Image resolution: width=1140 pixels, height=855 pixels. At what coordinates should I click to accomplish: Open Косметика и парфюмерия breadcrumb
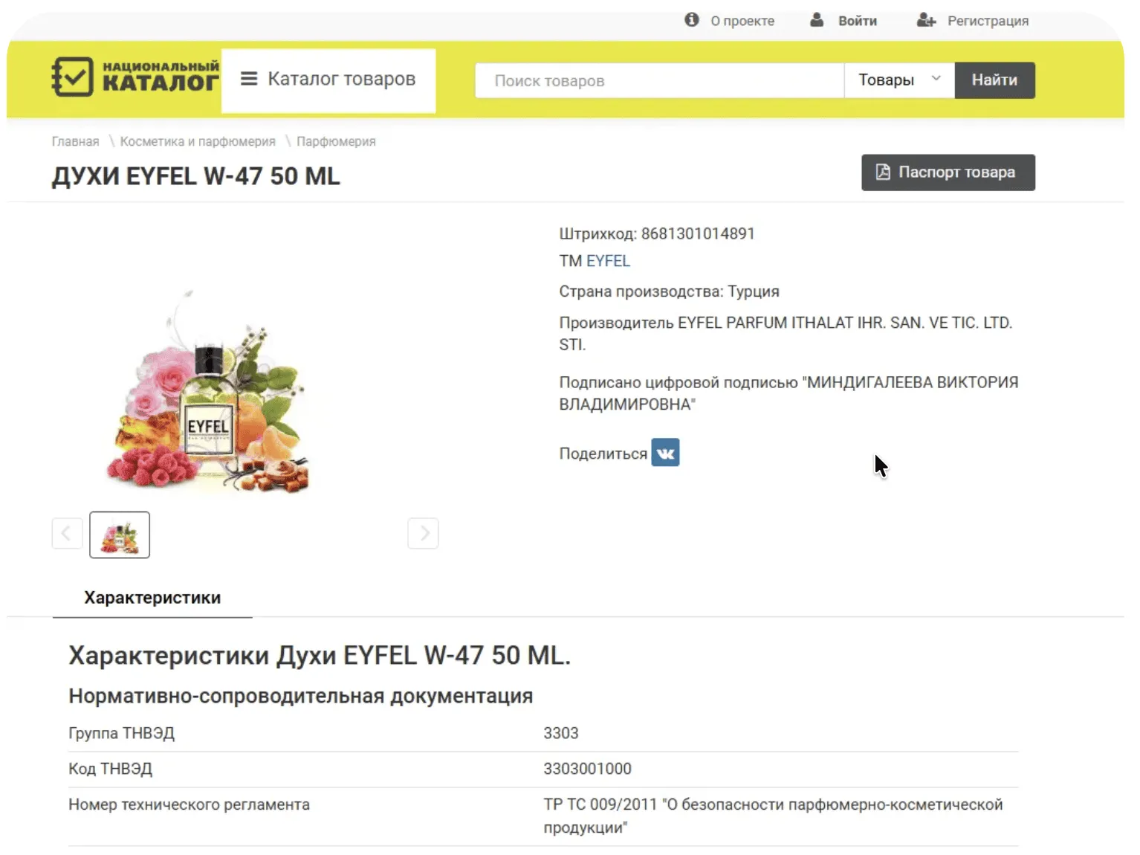click(x=198, y=141)
